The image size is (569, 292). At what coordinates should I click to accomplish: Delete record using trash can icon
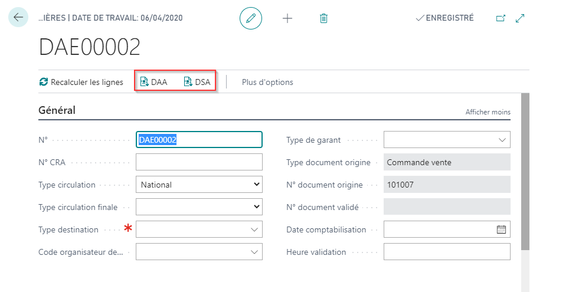323,18
